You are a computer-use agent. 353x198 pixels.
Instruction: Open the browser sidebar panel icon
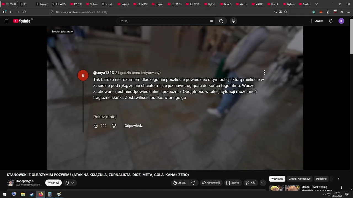click(x=4, y=12)
